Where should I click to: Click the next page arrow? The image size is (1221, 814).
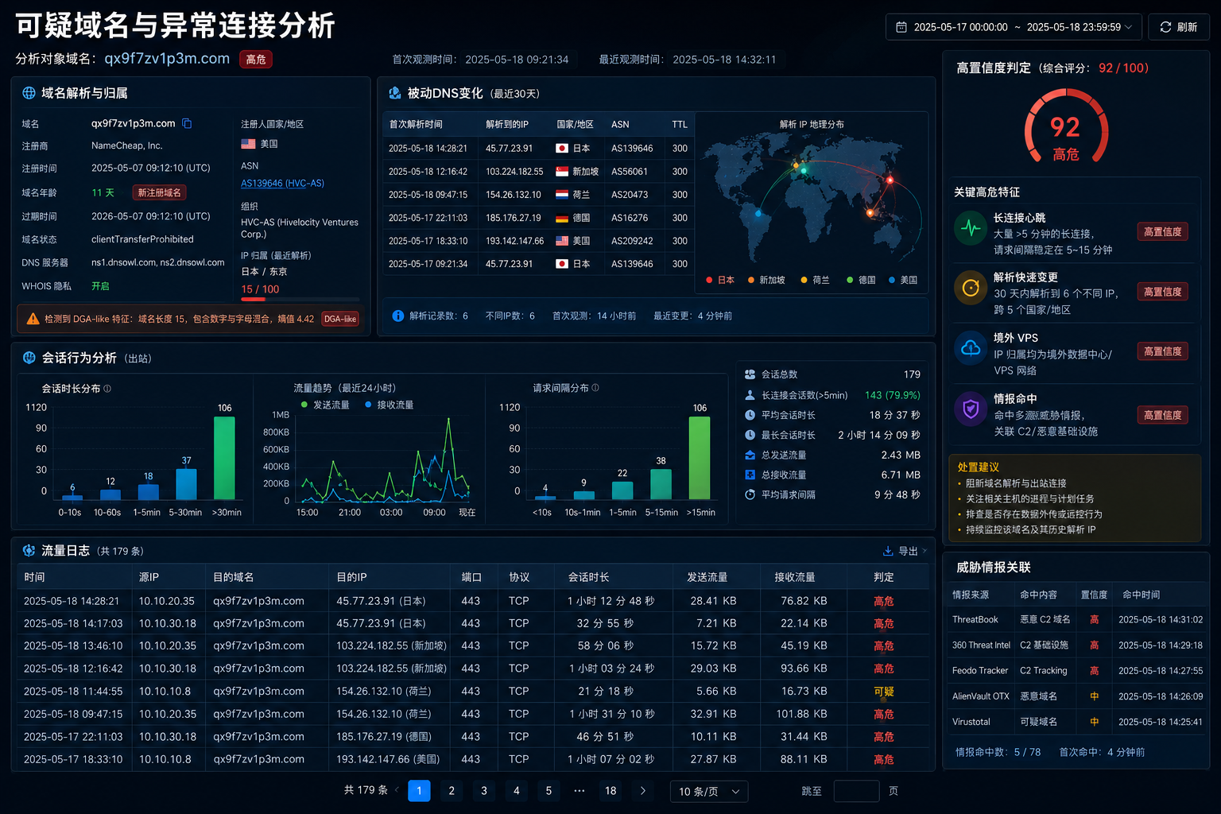coord(643,791)
